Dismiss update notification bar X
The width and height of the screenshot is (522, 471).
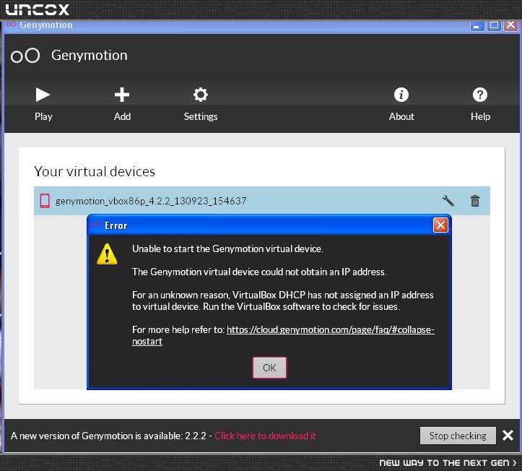click(x=508, y=435)
